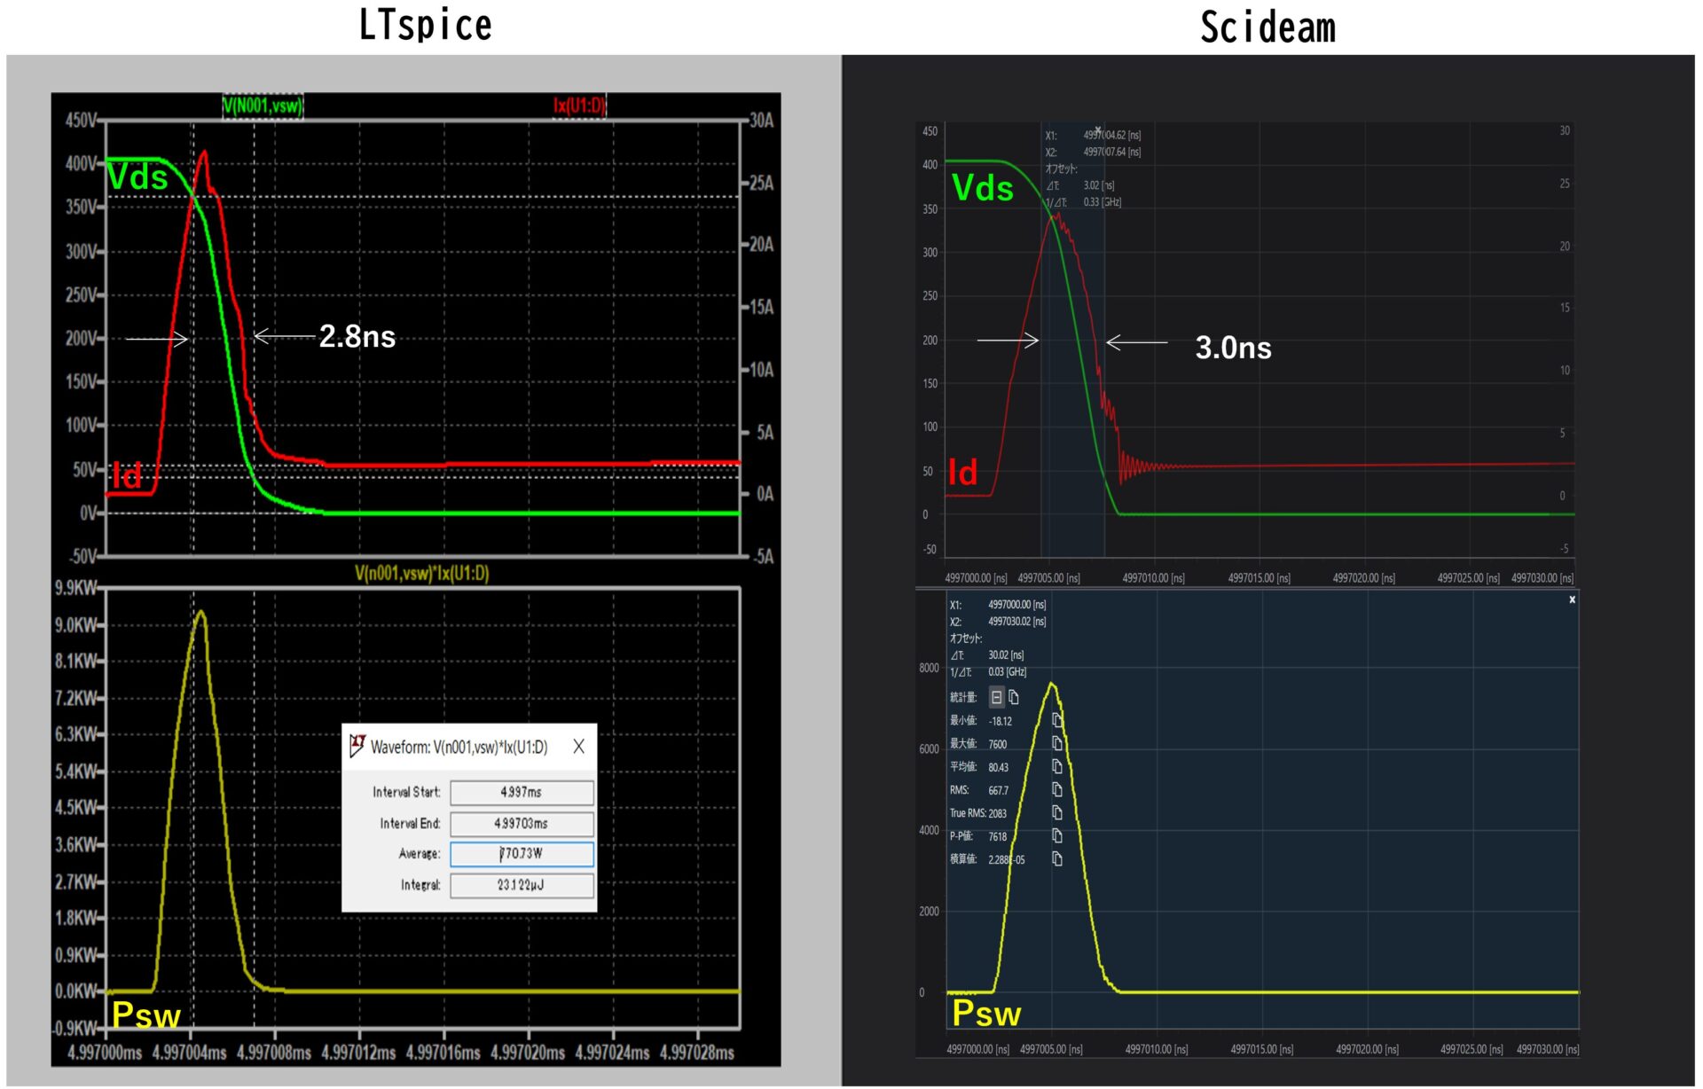The height and width of the screenshot is (1089, 1703).
Task: Copy the True RMS value 2083
Action: tap(1056, 812)
